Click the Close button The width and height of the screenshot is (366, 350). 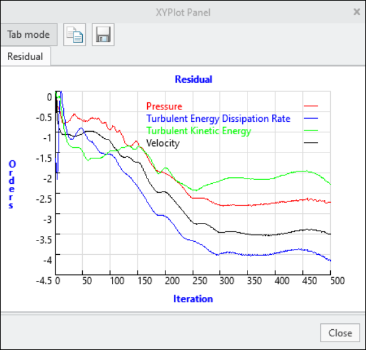[x=340, y=333]
